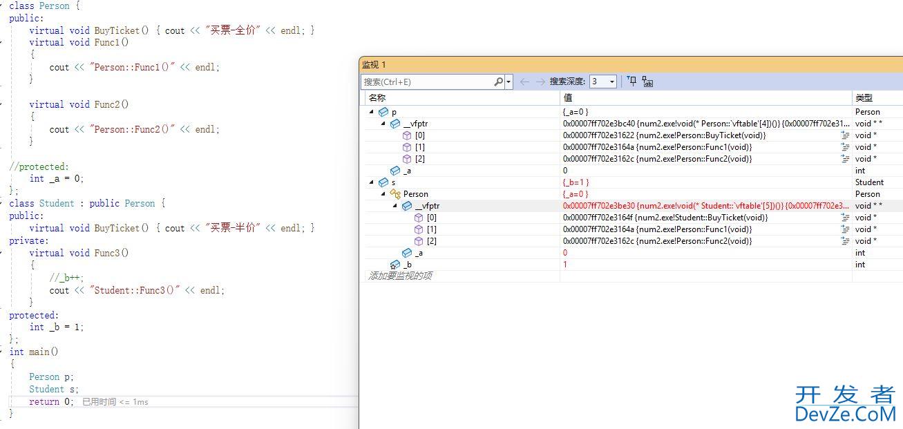Image resolution: width=903 pixels, height=429 pixels.
Task: Click the code line 'virtual void Func2()'
Action: (79, 104)
